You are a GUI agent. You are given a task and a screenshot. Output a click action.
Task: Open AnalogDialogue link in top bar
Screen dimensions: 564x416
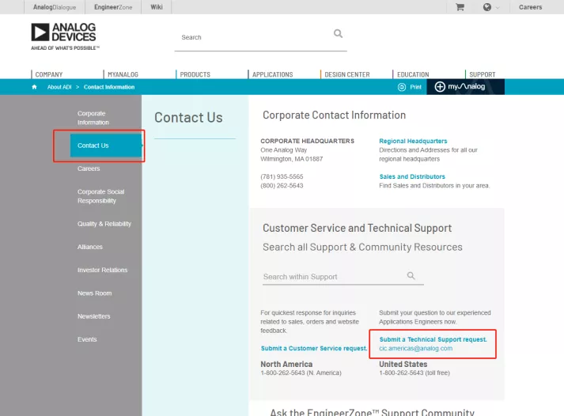pyautogui.click(x=55, y=7)
